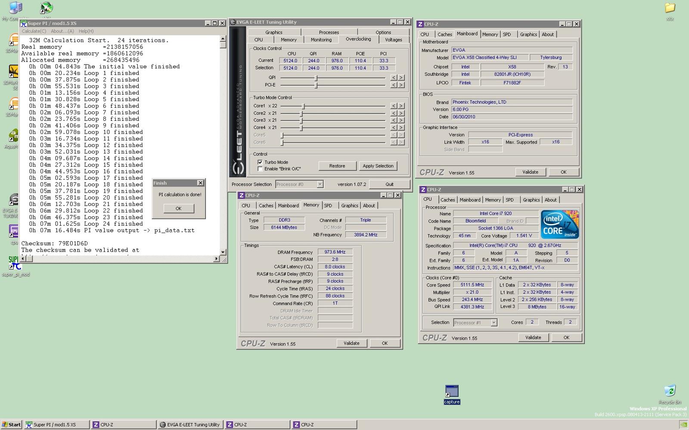689x430 pixels.
Task: Click the Super PI horizontal scrollbar right arrow
Action: pos(216,259)
